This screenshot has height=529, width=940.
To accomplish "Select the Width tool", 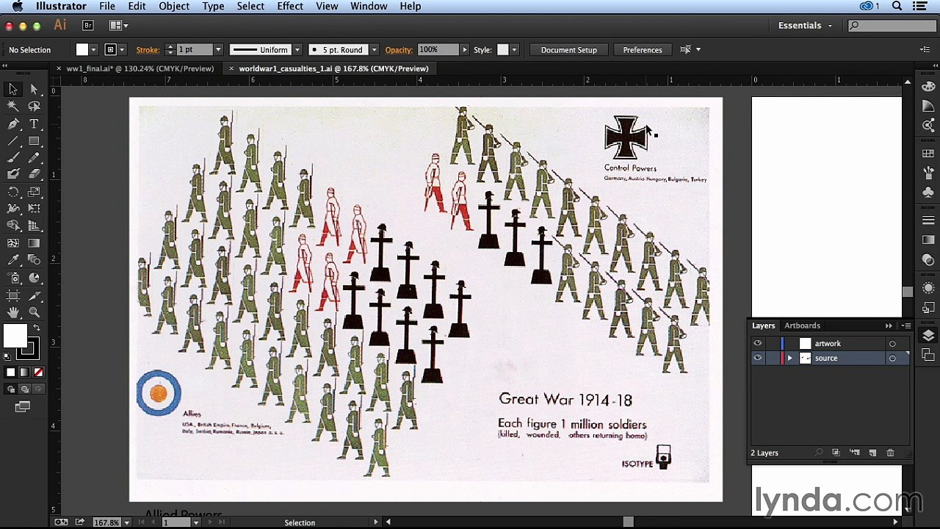I will tap(13, 209).
